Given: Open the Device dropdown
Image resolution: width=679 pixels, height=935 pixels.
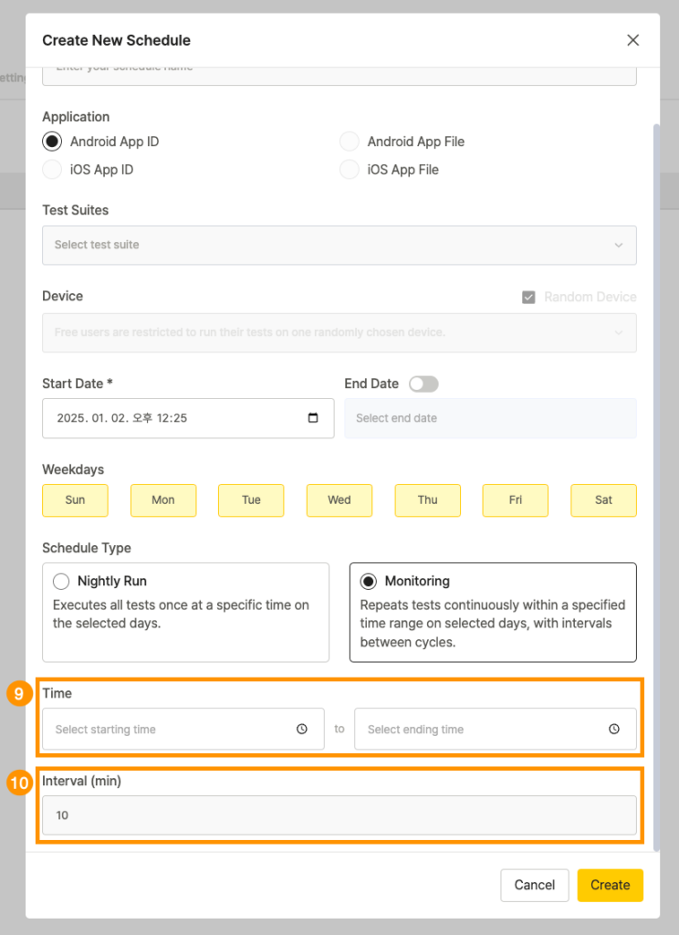Looking at the screenshot, I should (x=339, y=332).
